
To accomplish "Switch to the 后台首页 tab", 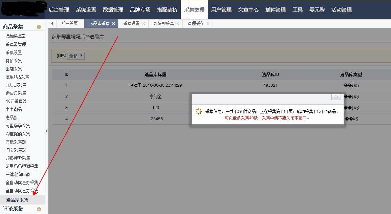I will pyautogui.click(x=70, y=23).
